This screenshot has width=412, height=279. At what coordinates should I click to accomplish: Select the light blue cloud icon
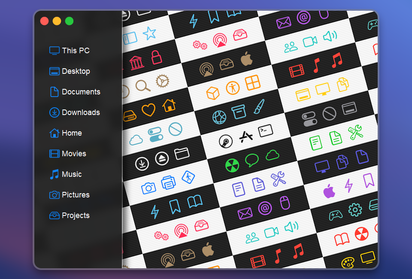click(136, 140)
